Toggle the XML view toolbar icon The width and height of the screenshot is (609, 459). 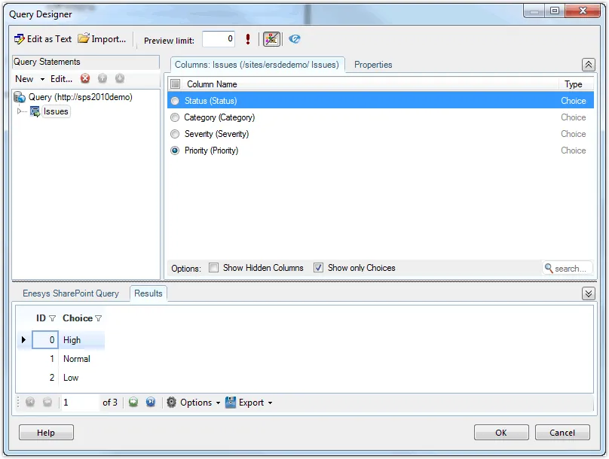(271, 40)
